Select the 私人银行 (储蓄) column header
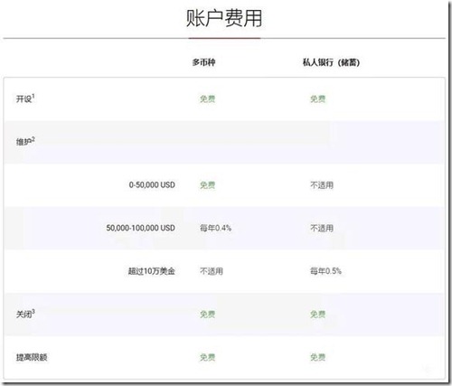This screenshot has height=386, width=452. coord(331,62)
